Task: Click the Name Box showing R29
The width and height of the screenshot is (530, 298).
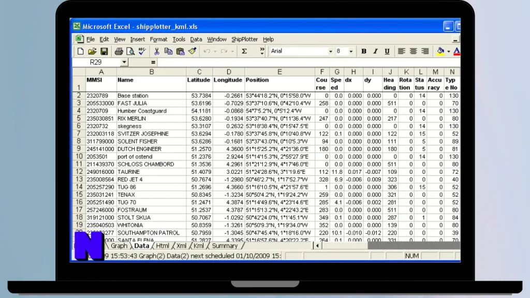Action: 97,62
